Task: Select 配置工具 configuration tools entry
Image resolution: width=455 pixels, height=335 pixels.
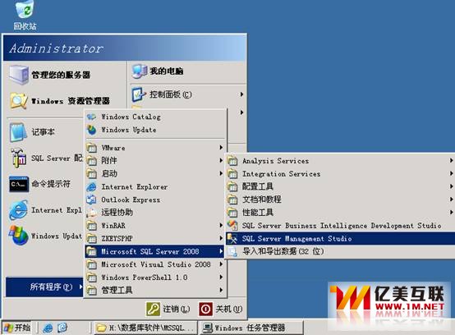Action: (340, 186)
